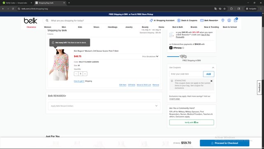Click the Kim Rogers T-Shirt title
This screenshot has height=149, width=264.
96,51
